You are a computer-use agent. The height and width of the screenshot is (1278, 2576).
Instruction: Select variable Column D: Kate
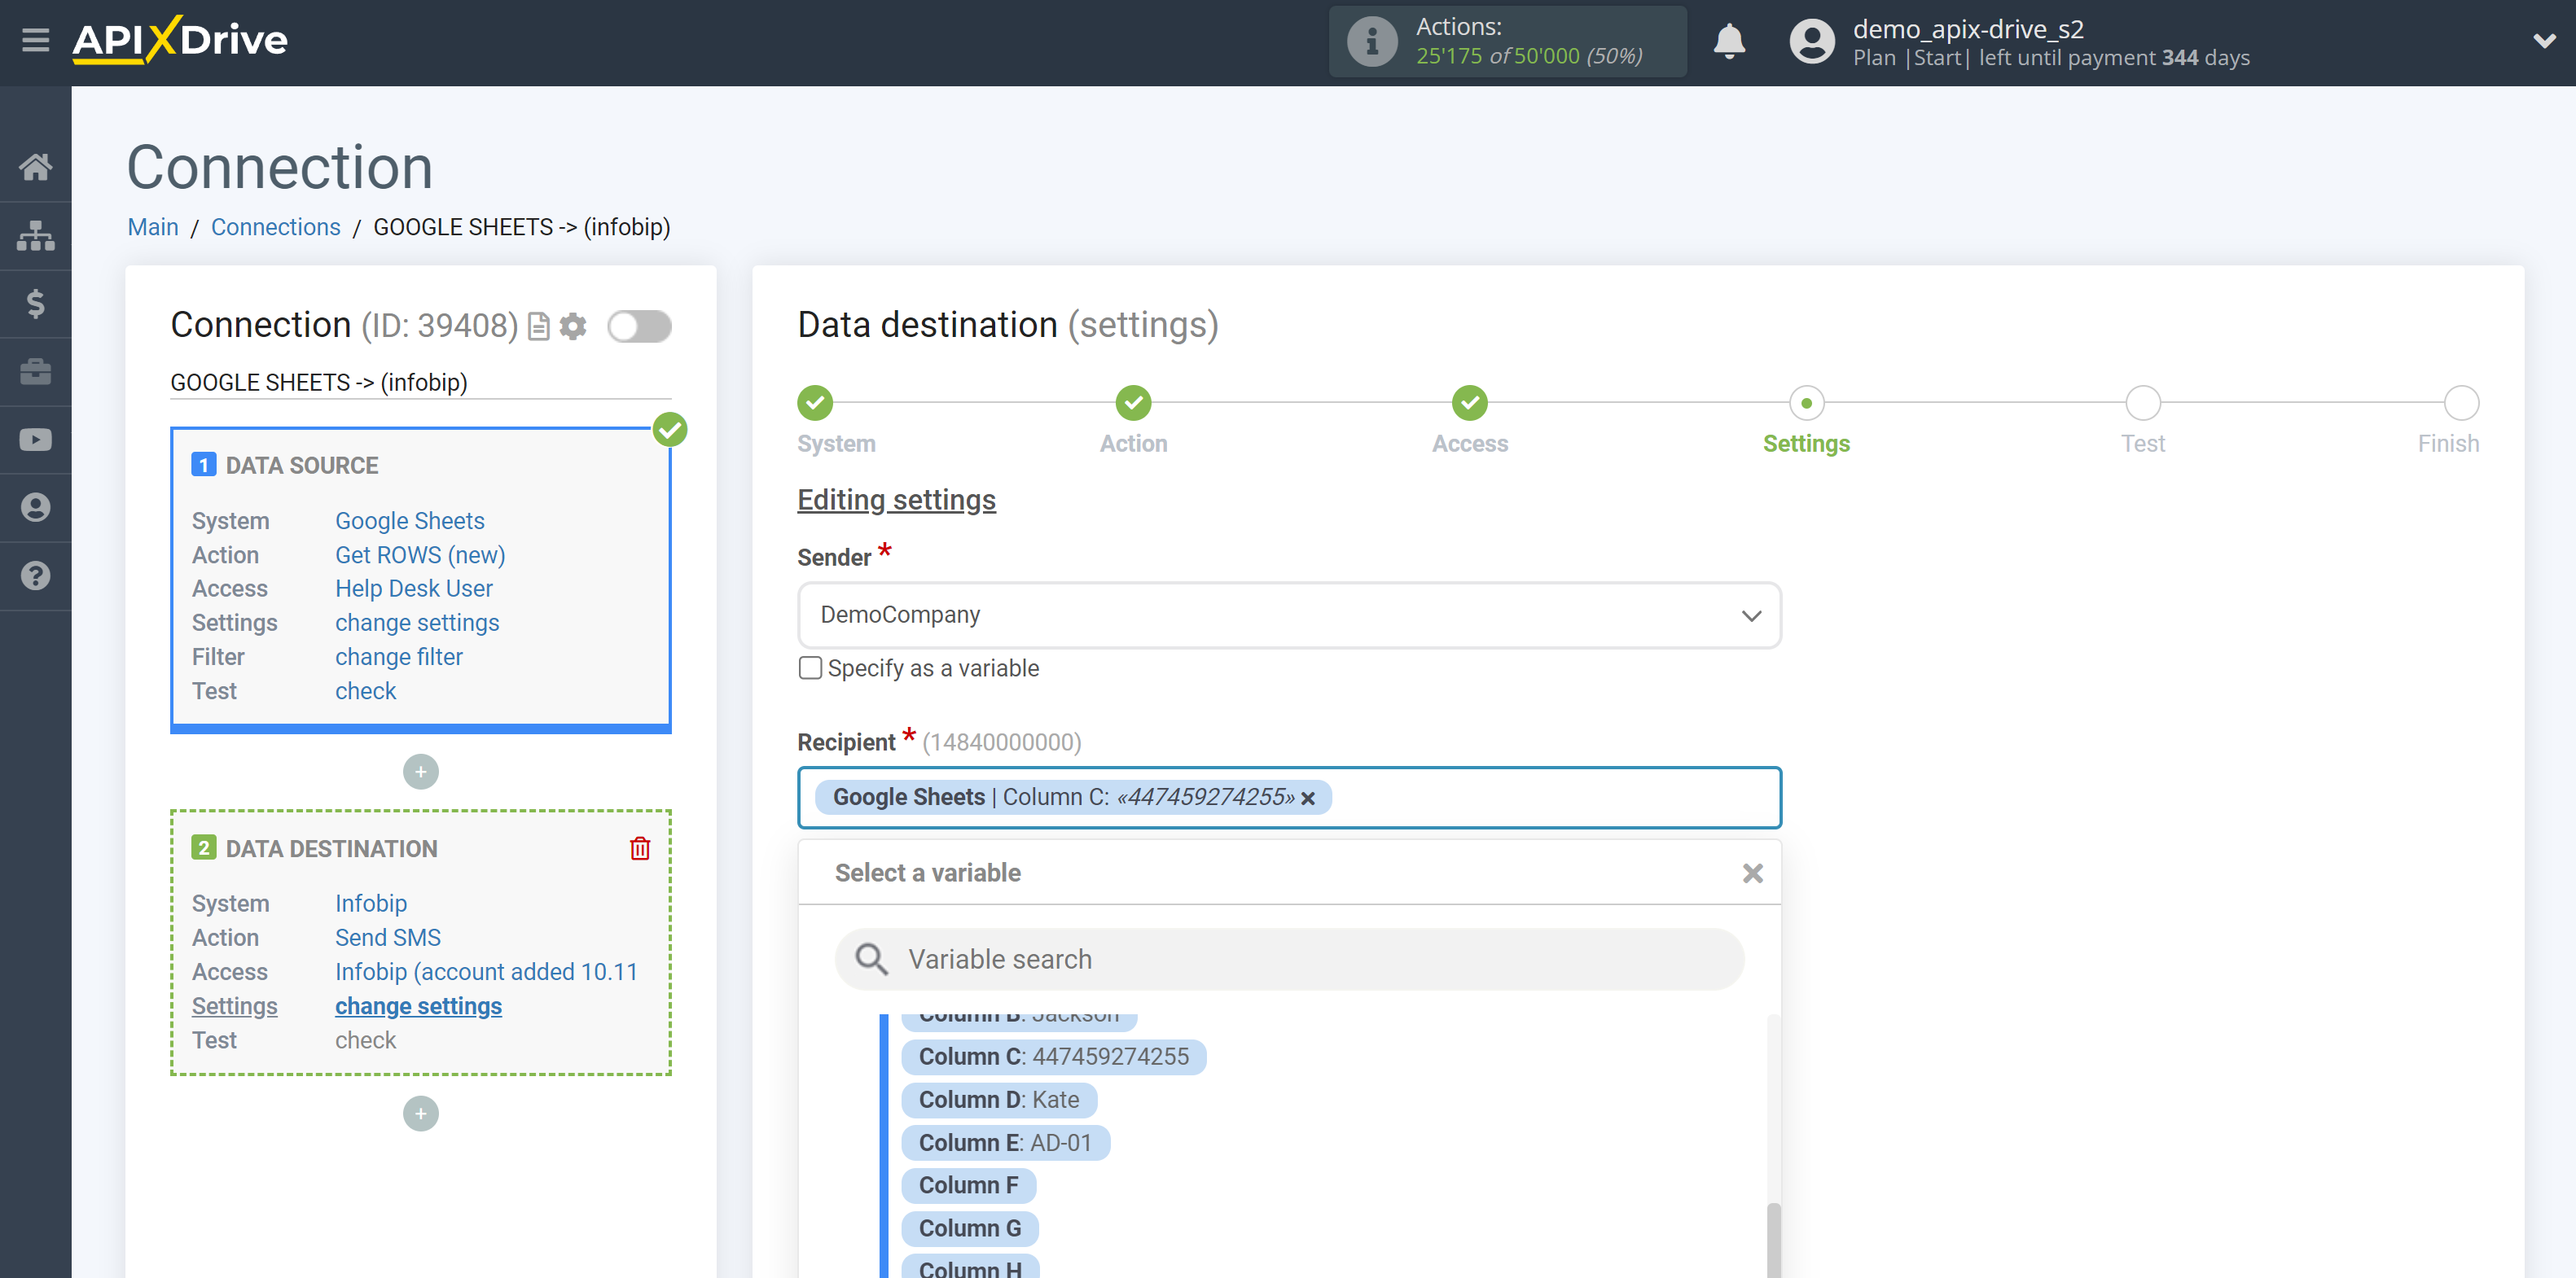tap(998, 1099)
